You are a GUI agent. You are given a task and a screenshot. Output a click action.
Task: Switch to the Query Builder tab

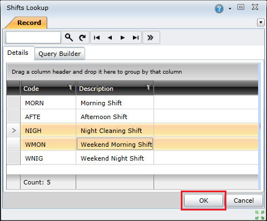coord(60,54)
